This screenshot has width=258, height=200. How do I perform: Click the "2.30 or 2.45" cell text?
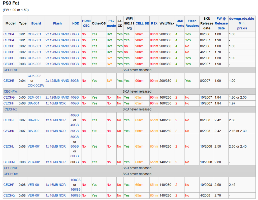(x=238, y=147)
